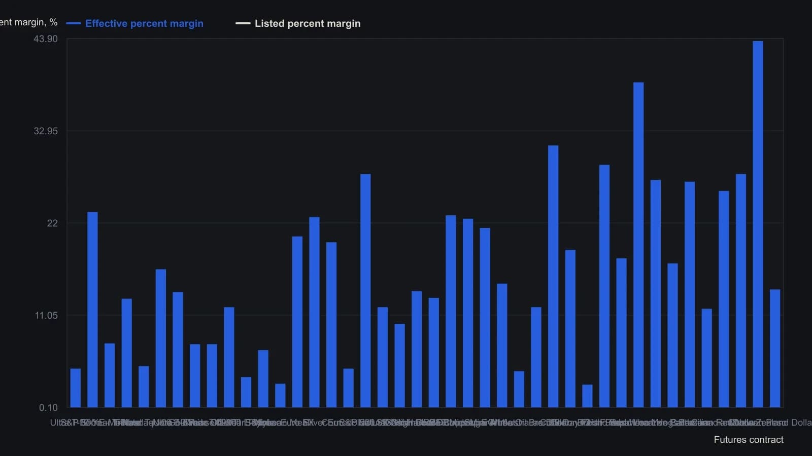Select the second-tallest bar in the chart
Screen dimensions: 812x456
click(638, 245)
